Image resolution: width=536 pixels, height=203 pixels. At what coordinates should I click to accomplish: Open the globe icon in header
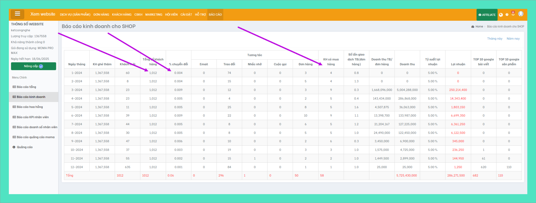[501, 15]
